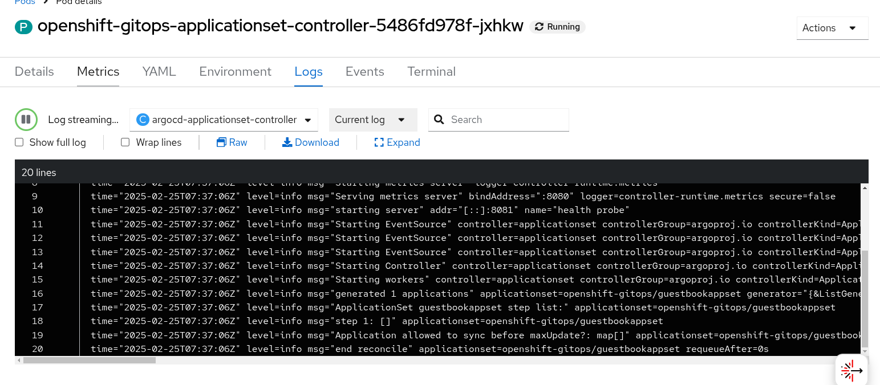The height and width of the screenshot is (385, 880).
Task: Click the Raw window icon
Action: point(221,142)
